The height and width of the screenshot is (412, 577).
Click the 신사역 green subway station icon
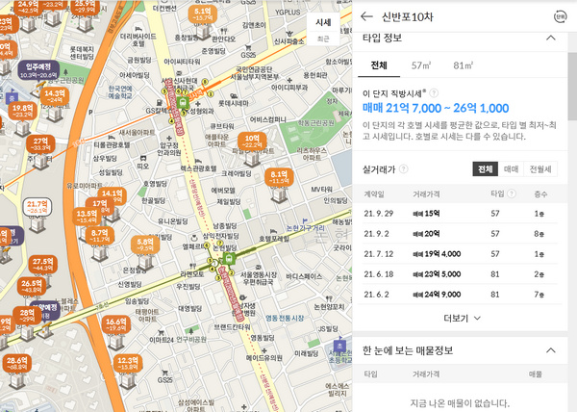click(183, 102)
